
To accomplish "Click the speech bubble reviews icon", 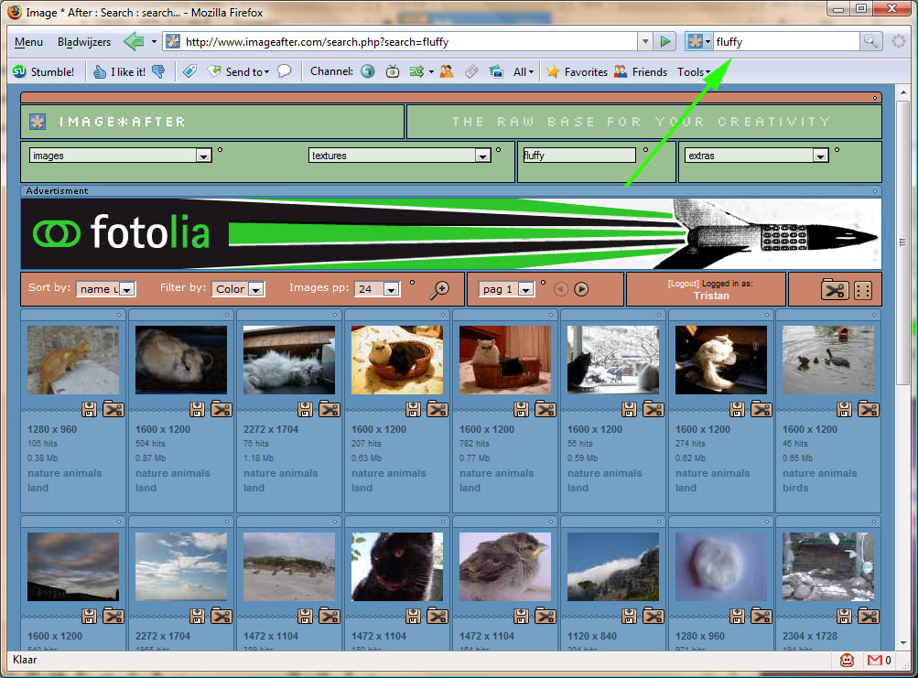I will tap(285, 71).
